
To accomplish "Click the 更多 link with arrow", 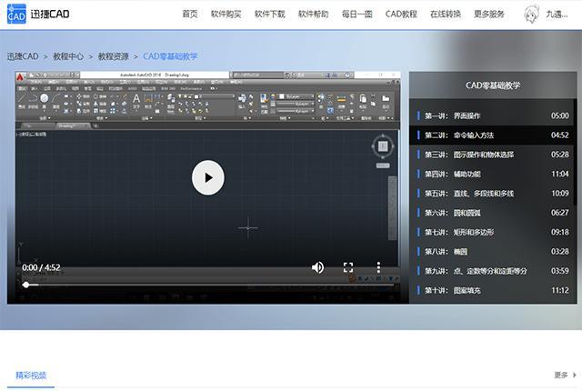I will pyautogui.click(x=566, y=375).
